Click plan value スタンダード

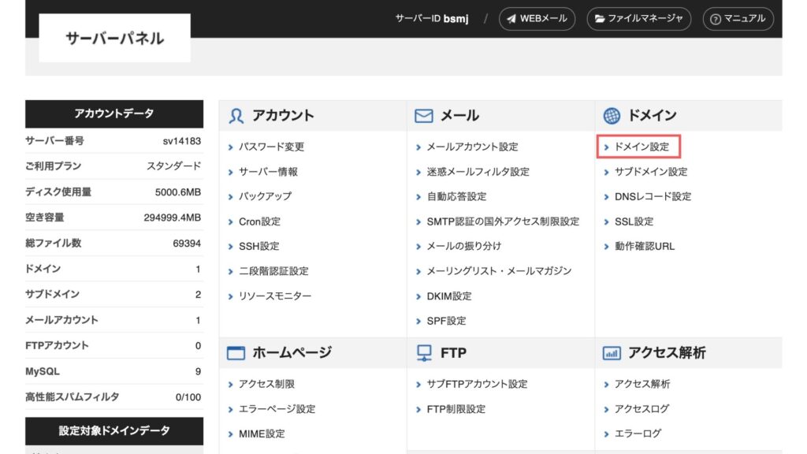174,166
